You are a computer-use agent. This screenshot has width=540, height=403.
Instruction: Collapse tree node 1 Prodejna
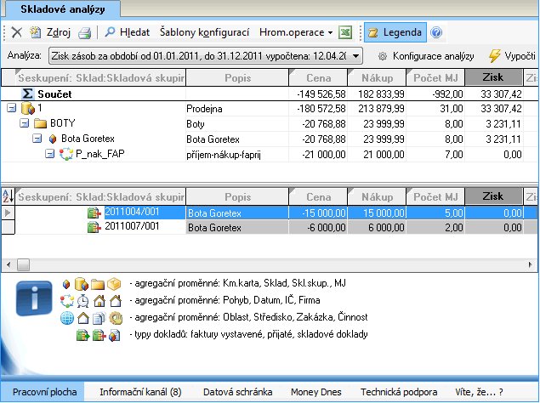11,109
